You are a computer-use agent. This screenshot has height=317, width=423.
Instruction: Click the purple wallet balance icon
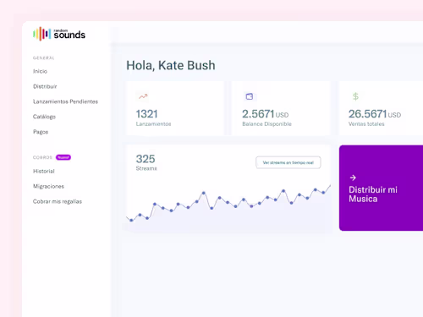(250, 96)
